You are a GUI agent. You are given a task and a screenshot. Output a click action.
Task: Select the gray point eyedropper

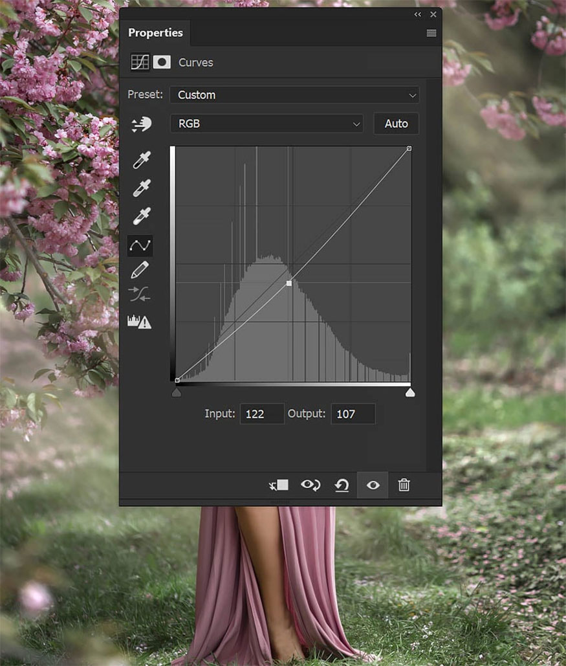[x=140, y=188]
